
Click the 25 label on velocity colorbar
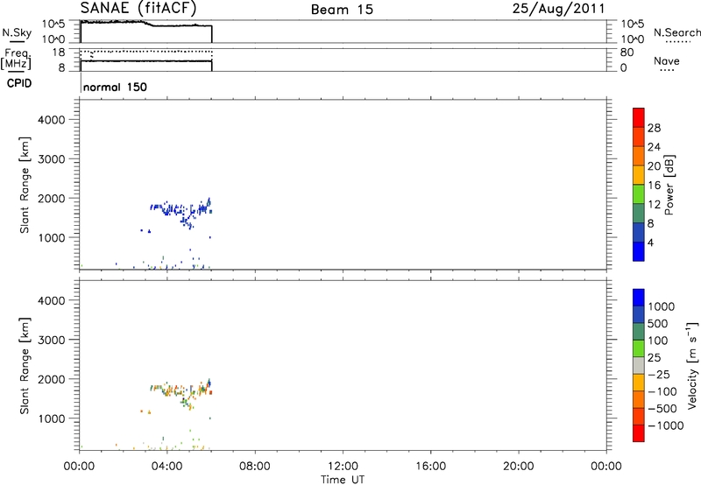tap(654, 358)
